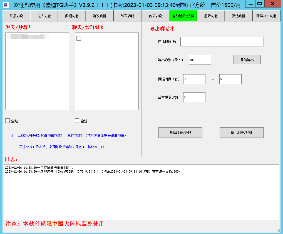The image size is (283, 234).
Task: Click the 话术重复次数 label
Action: coord(169,98)
